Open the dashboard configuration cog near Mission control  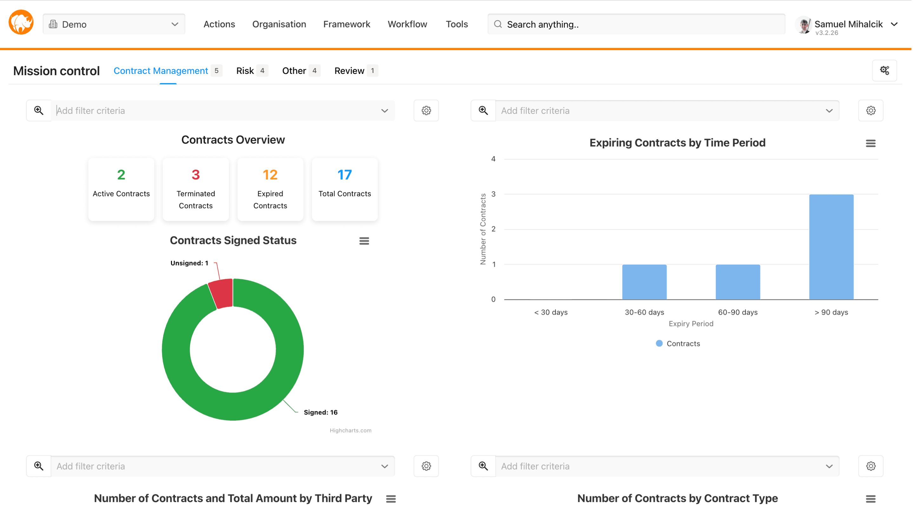click(885, 70)
